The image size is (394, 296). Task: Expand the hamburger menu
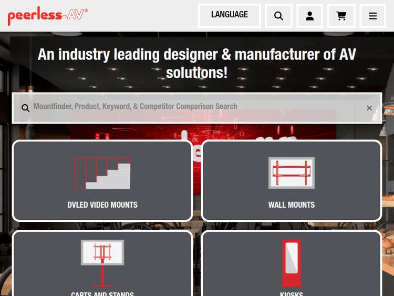point(373,16)
